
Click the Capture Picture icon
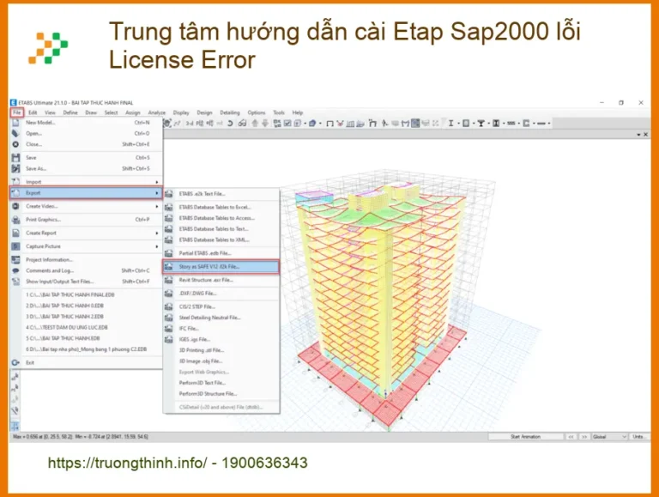(15, 246)
